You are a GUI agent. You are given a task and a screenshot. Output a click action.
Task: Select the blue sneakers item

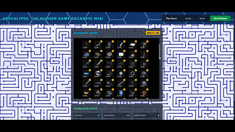click(x=86, y=54)
